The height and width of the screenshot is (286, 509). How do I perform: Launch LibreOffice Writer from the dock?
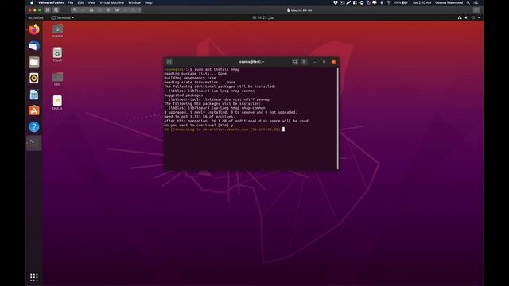click(34, 95)
